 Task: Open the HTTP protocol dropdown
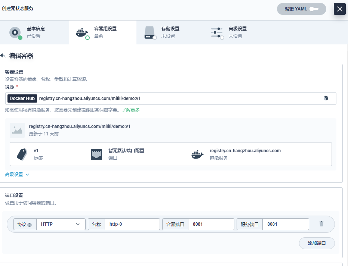pyautogui.click(x=61, y=224)
